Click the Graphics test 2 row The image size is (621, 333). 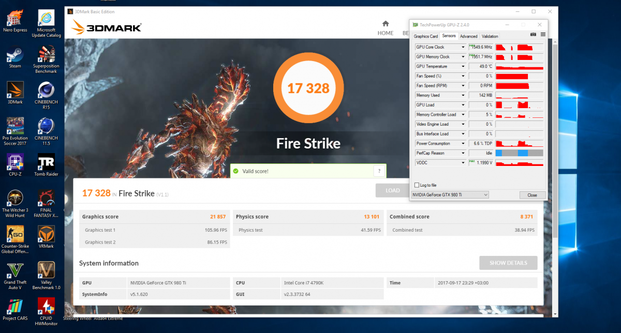pyautogui.click(x=155, y=242)
